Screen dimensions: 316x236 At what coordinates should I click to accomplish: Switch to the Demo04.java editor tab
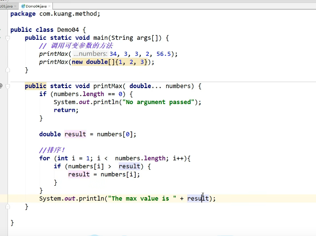click(x=36, y=6)
